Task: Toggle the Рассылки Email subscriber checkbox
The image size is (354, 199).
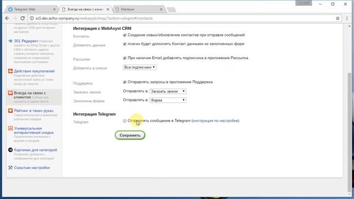Action: [x=124, y=58]
